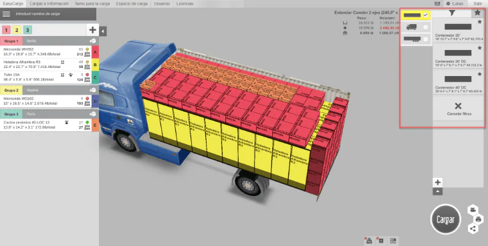The height and width of the screenshot is (246, 488).
Task: Click the print hexagon icon
Action: 479,219
